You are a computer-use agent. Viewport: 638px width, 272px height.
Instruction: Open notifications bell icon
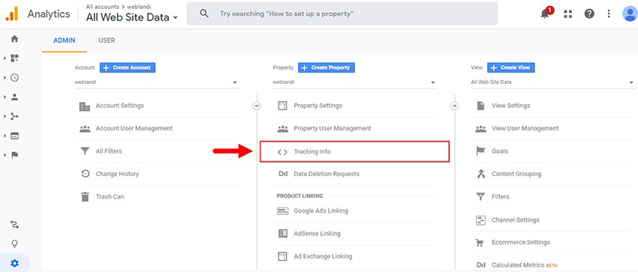[x=545, y=13]
